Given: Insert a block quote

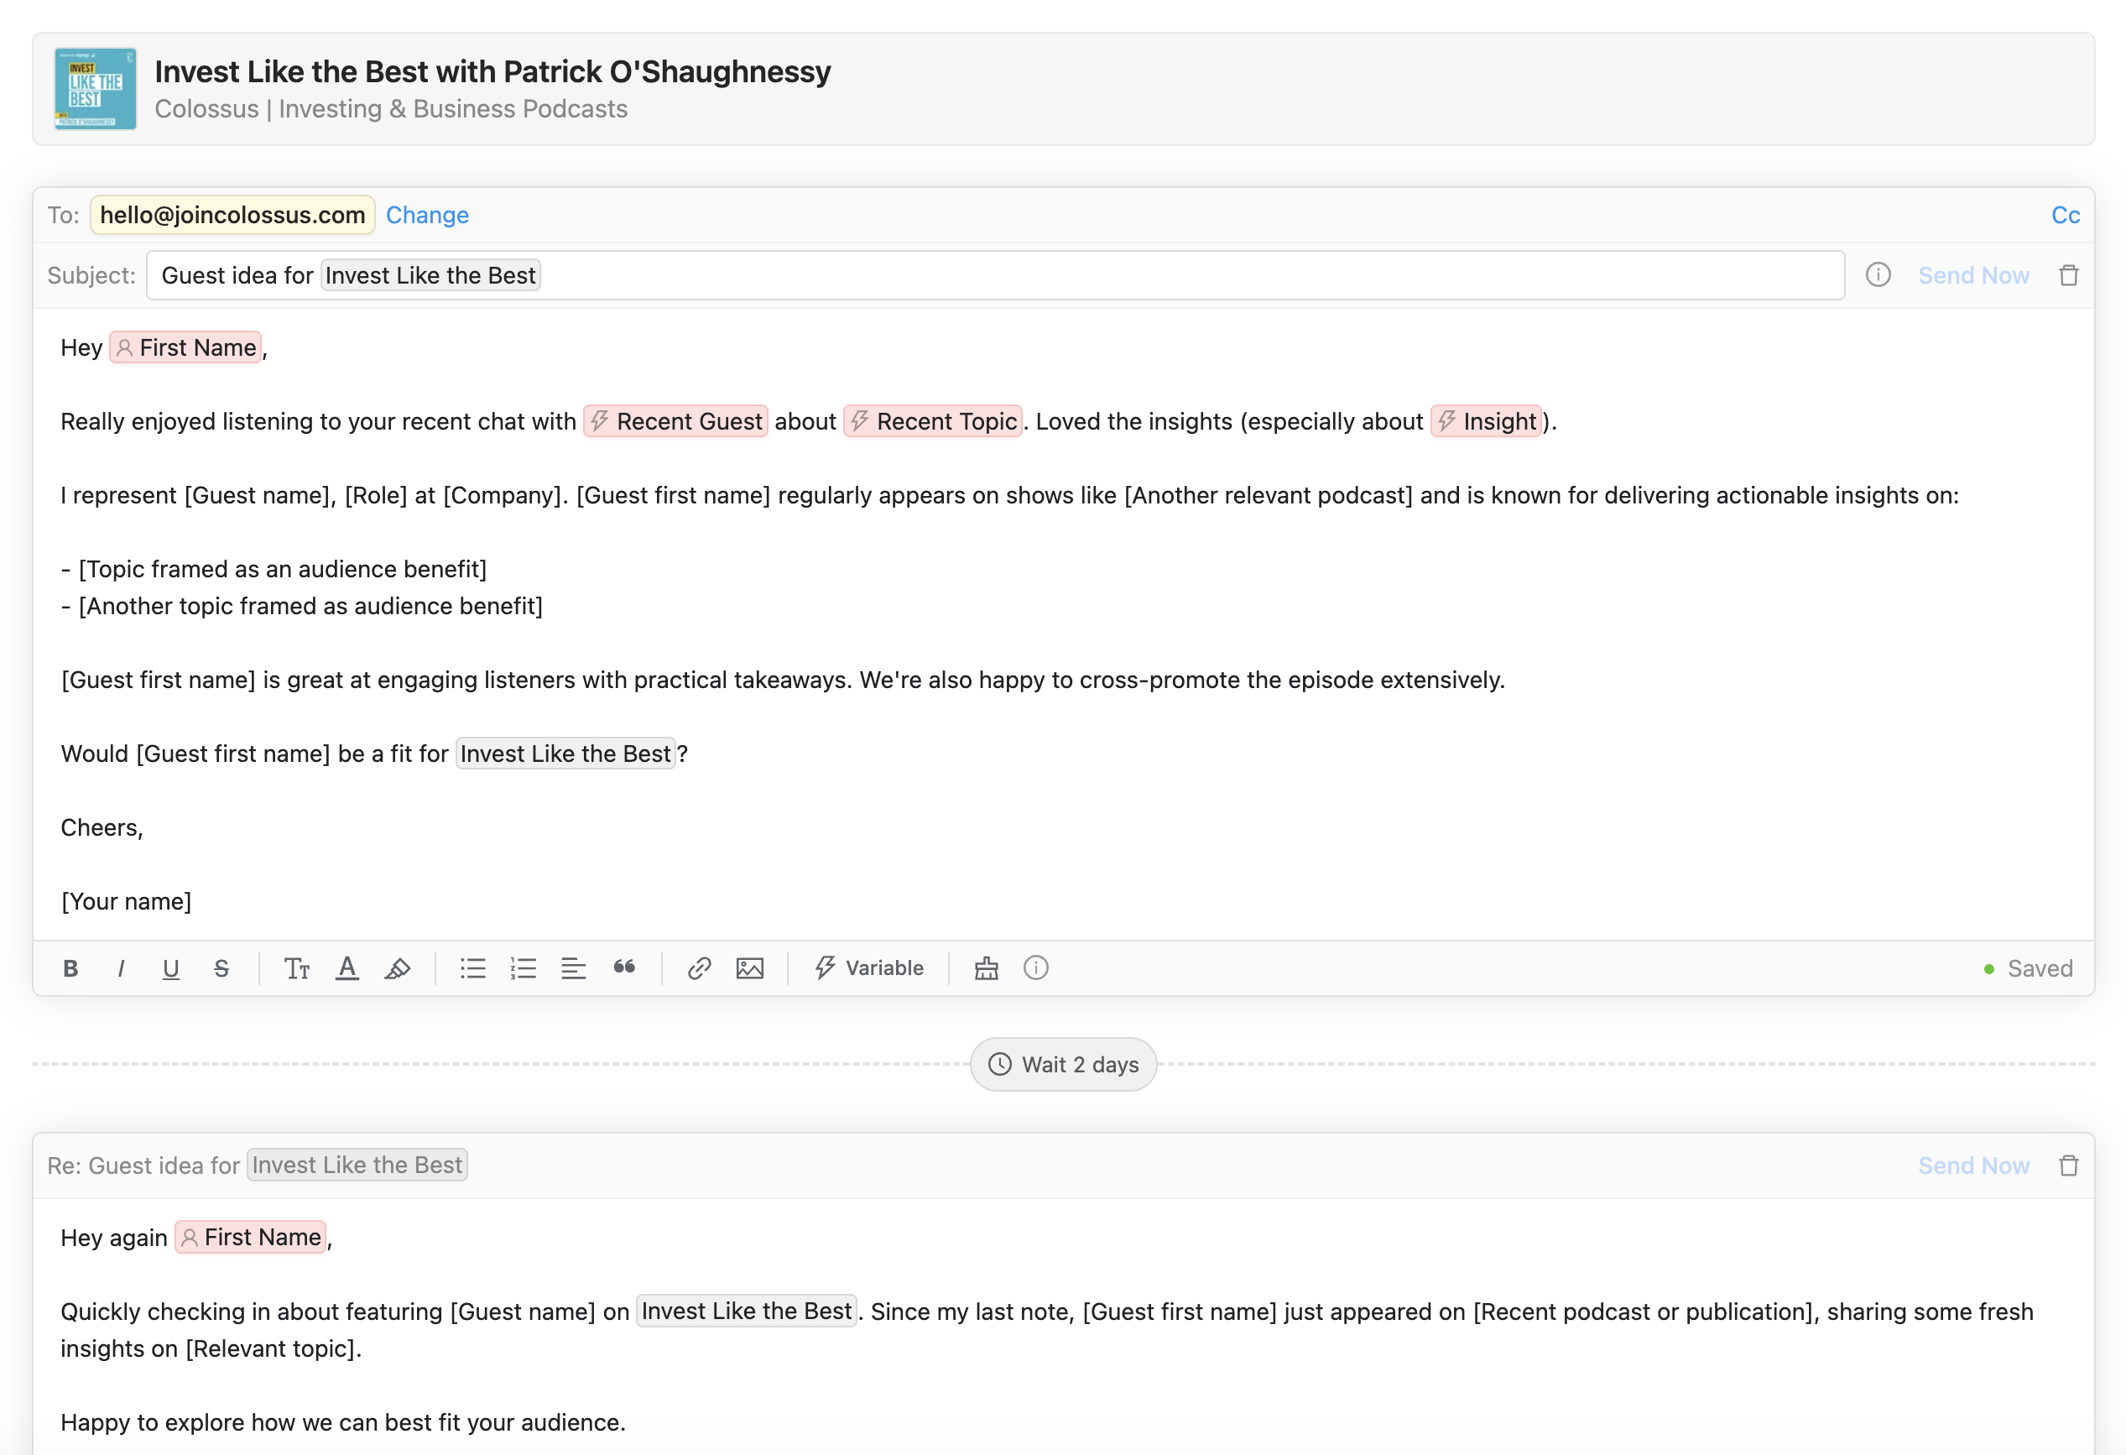Looking at the screenshot, I should (x=624, y=968).
